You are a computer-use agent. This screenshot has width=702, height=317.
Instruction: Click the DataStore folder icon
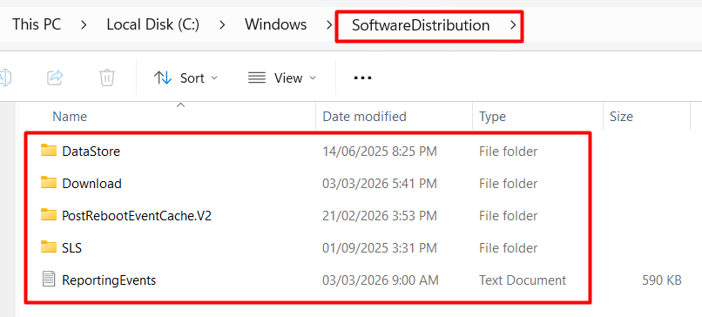click(x=49, y=151)
